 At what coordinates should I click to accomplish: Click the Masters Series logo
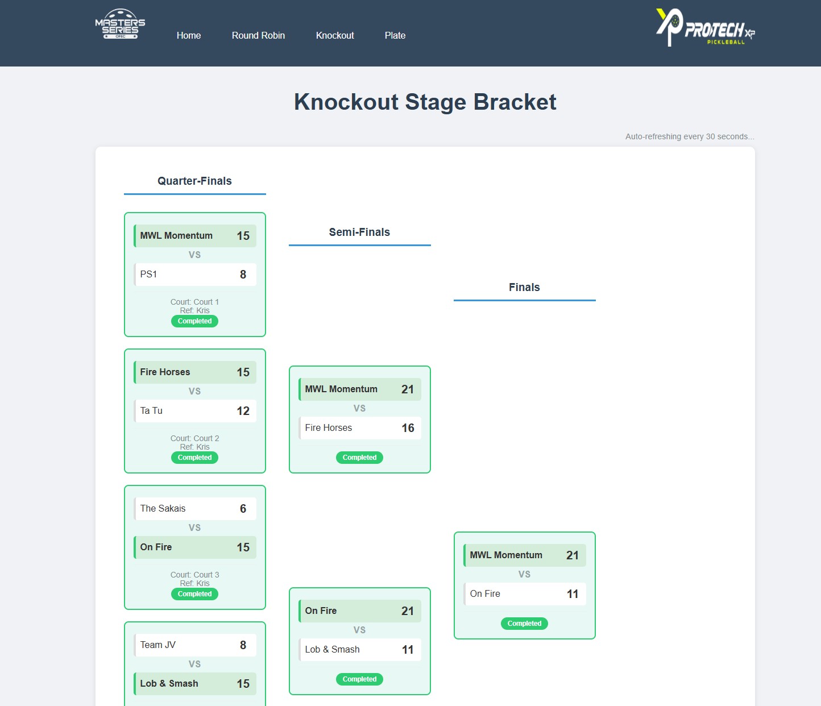tap(120, 24)
